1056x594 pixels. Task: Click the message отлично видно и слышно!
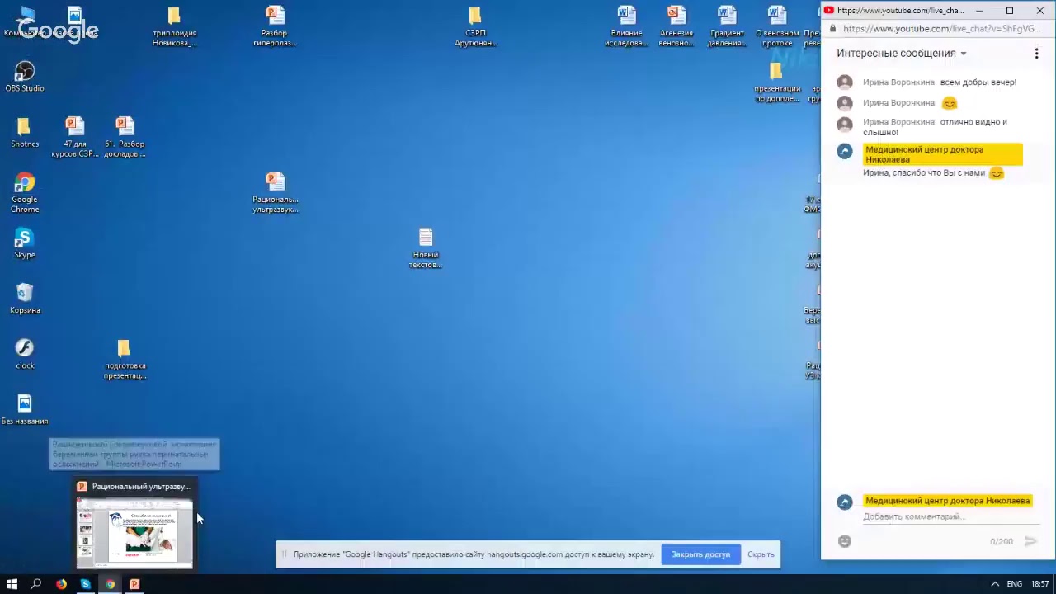[x=935, y=127]
